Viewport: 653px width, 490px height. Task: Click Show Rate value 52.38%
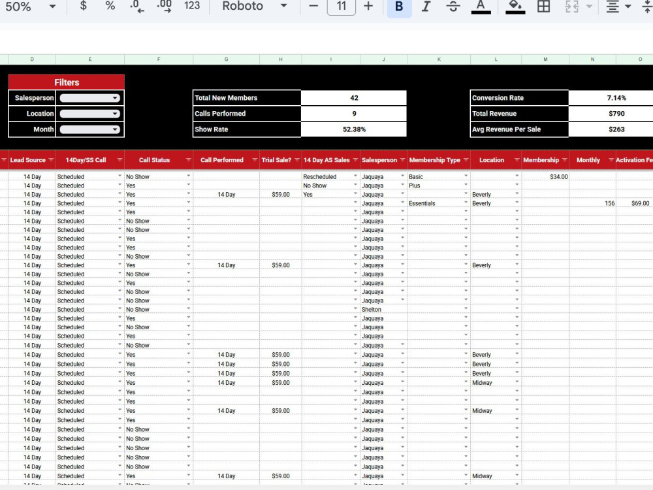click(354, 129)
